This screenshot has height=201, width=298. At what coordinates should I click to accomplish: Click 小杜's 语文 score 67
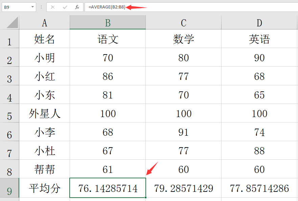click(x=108, y=151)
